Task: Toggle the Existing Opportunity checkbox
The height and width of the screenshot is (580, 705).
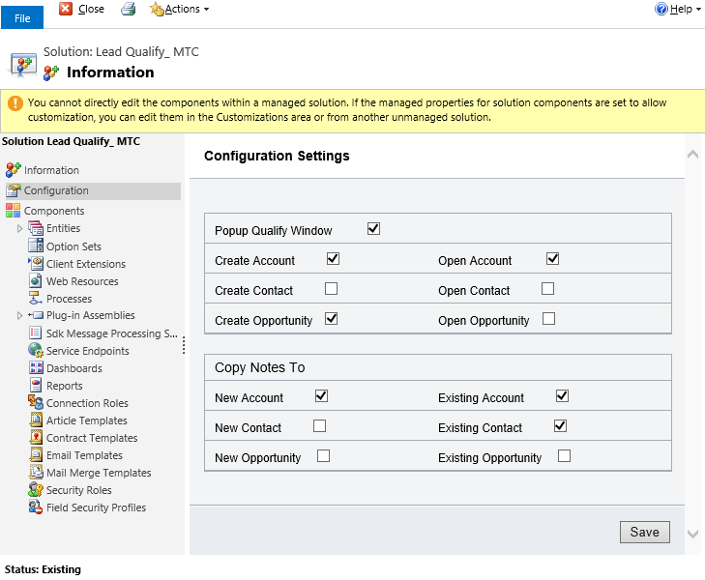Action: 565,456
